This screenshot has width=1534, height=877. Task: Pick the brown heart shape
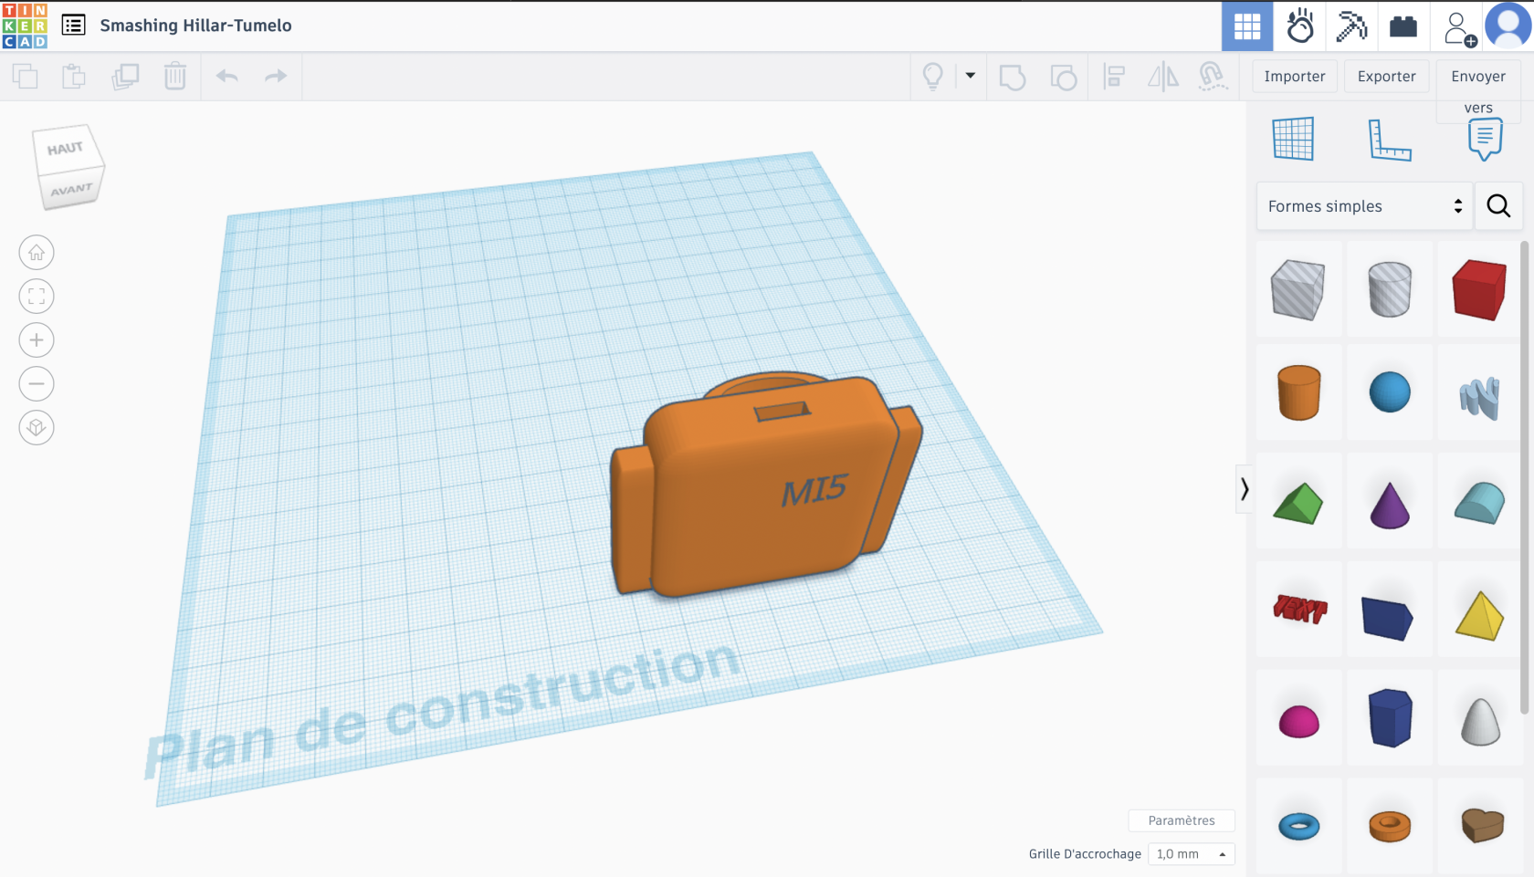pos(1481,826)
